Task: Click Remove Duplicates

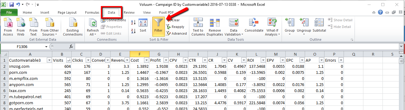Action: (x=215, y=27)
